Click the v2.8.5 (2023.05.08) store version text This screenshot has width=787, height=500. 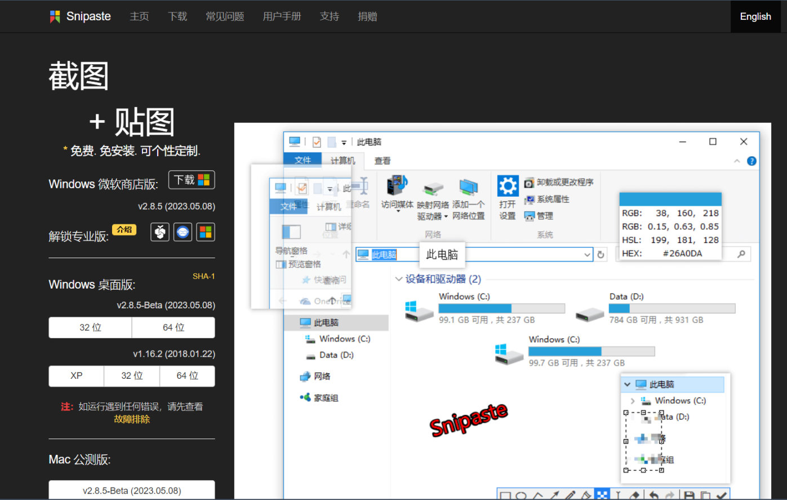tap(176, 206)
